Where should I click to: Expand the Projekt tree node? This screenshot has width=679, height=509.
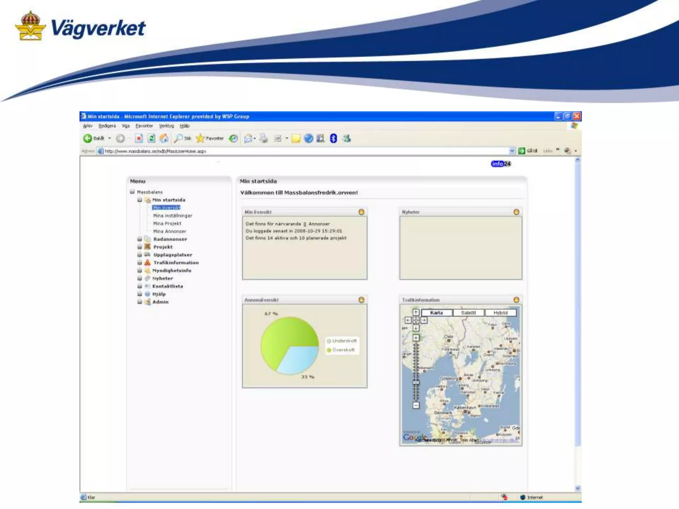tap(140, 247)
